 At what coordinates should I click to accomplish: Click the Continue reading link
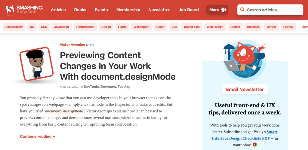[38, 136]
